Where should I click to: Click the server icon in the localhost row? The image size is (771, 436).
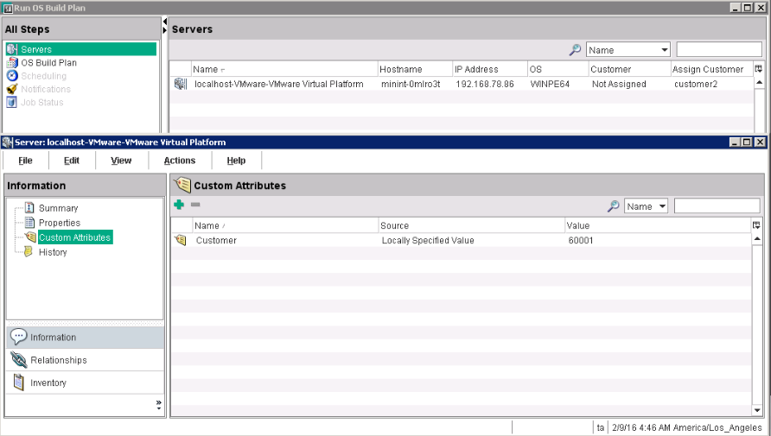180,85
